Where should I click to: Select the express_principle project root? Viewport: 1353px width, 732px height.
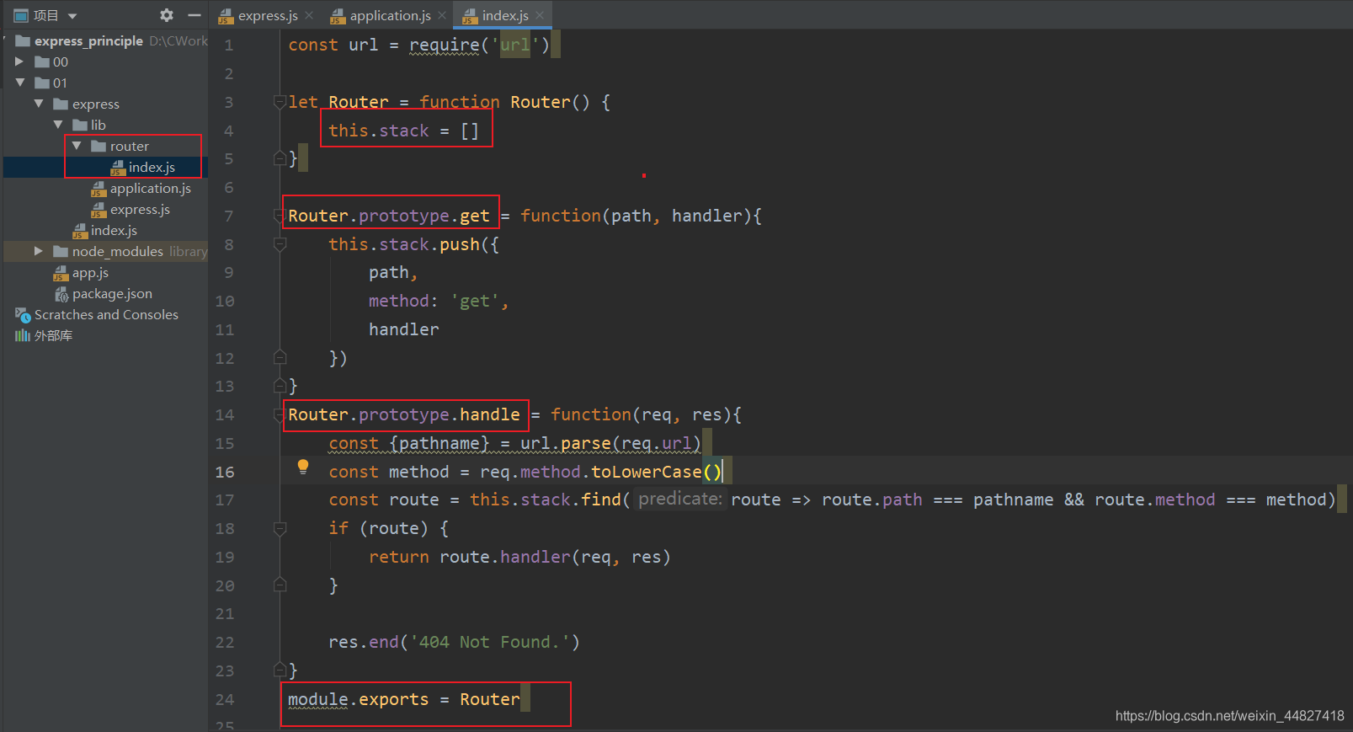[x=88, y=40]
